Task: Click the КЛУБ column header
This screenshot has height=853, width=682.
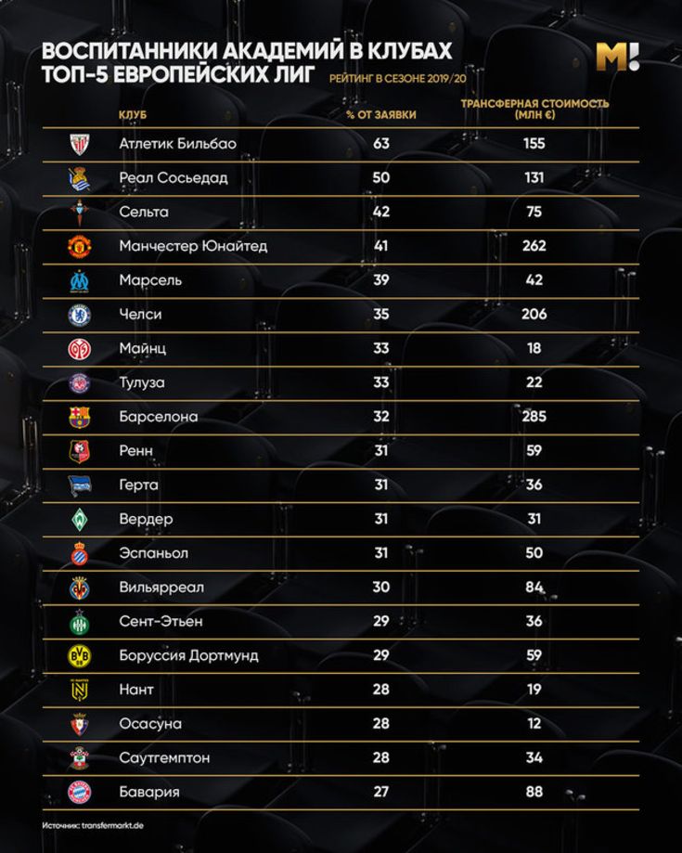Action: [x=133, y=115]
